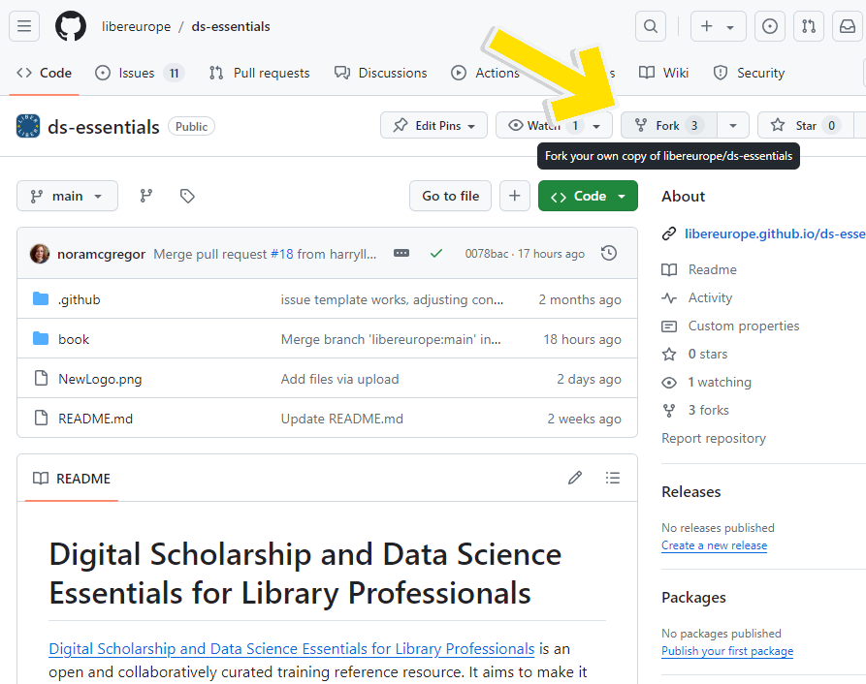
Task: Click Custom properties link
Action: pos(744,326)
